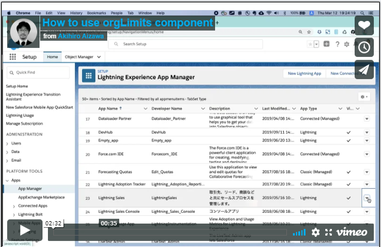Expand Connected Apps in sidebar
Viewport: 381px width, 247px height.
[14, 206]
